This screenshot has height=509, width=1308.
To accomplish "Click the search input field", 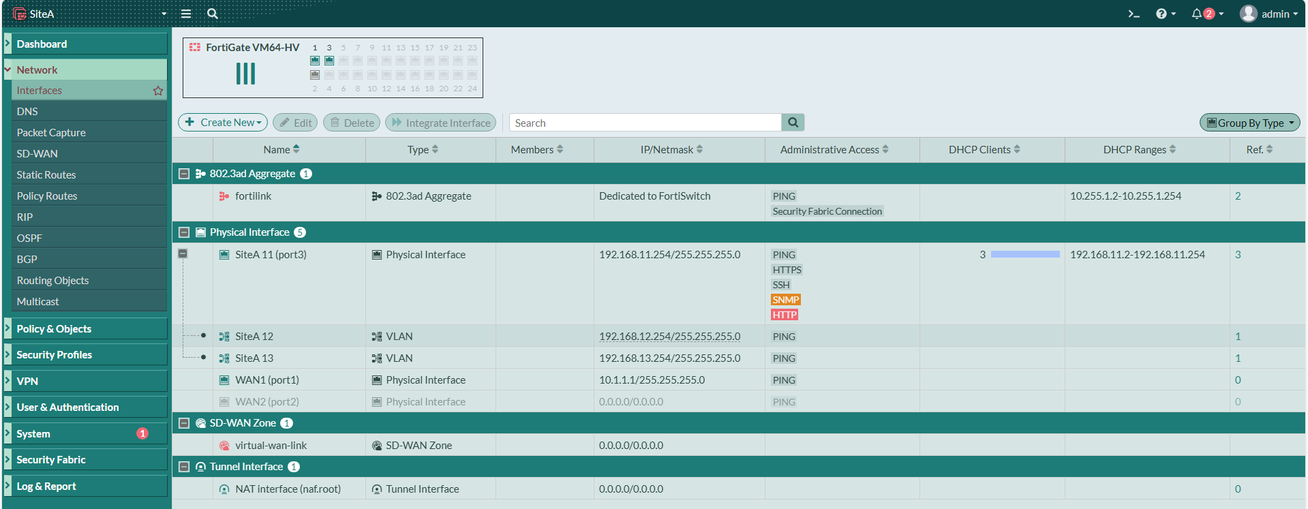I will point(645,123).
